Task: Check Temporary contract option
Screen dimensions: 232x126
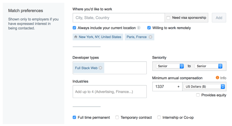Action: [117, 117]
